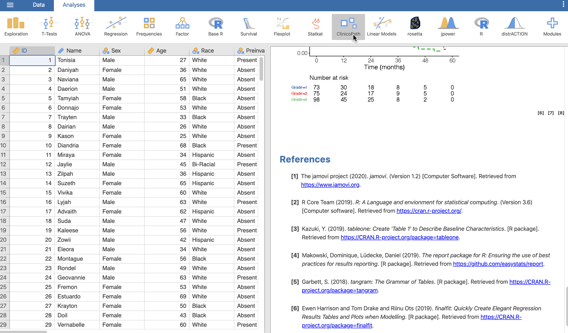568x333 pixels.
Task: Select the cell containing name Zilpah
Action: click(x=77, y=173)
